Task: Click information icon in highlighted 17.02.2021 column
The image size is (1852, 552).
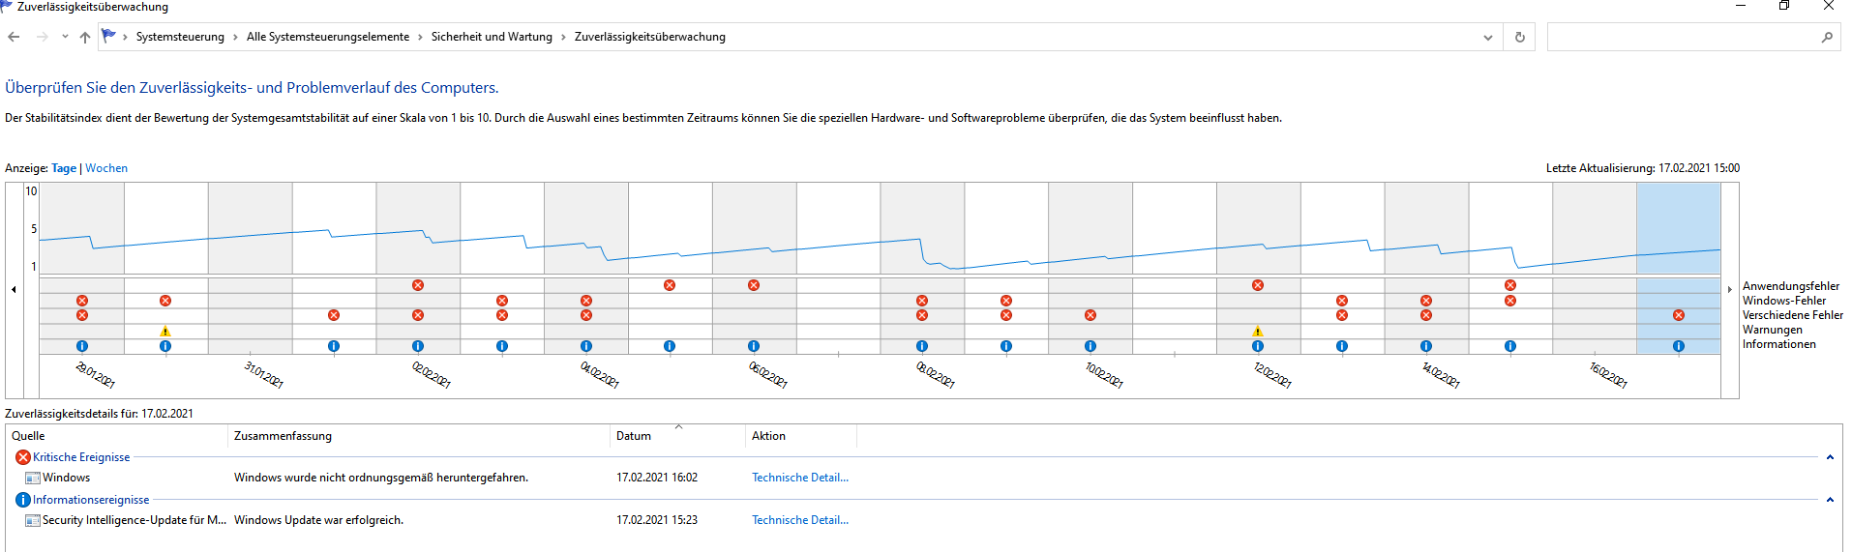Action: click(x=1679, y=346)
